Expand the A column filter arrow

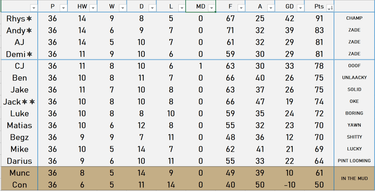coord(271,8)
